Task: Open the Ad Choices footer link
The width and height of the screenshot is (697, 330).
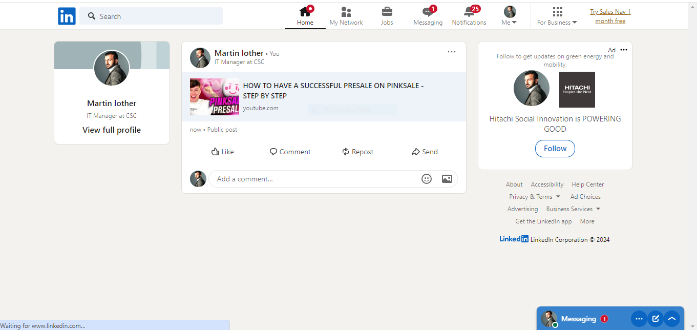Action: coord(585,197)
